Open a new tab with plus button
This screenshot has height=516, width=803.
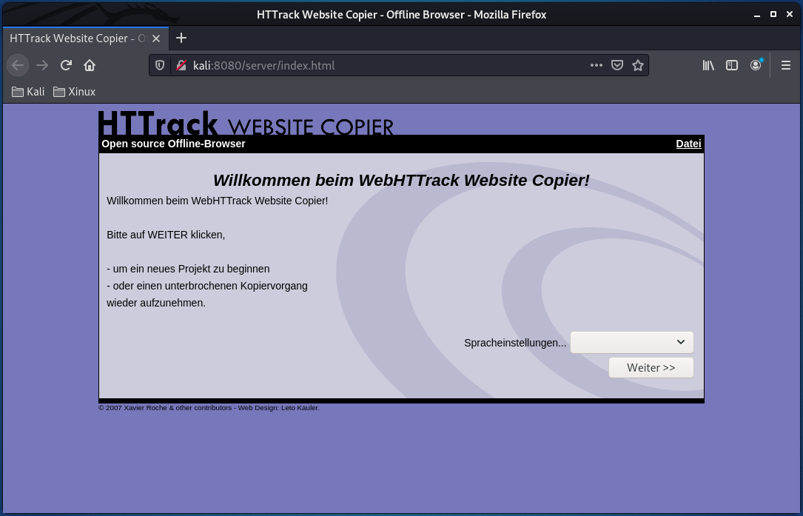(181, 38)
